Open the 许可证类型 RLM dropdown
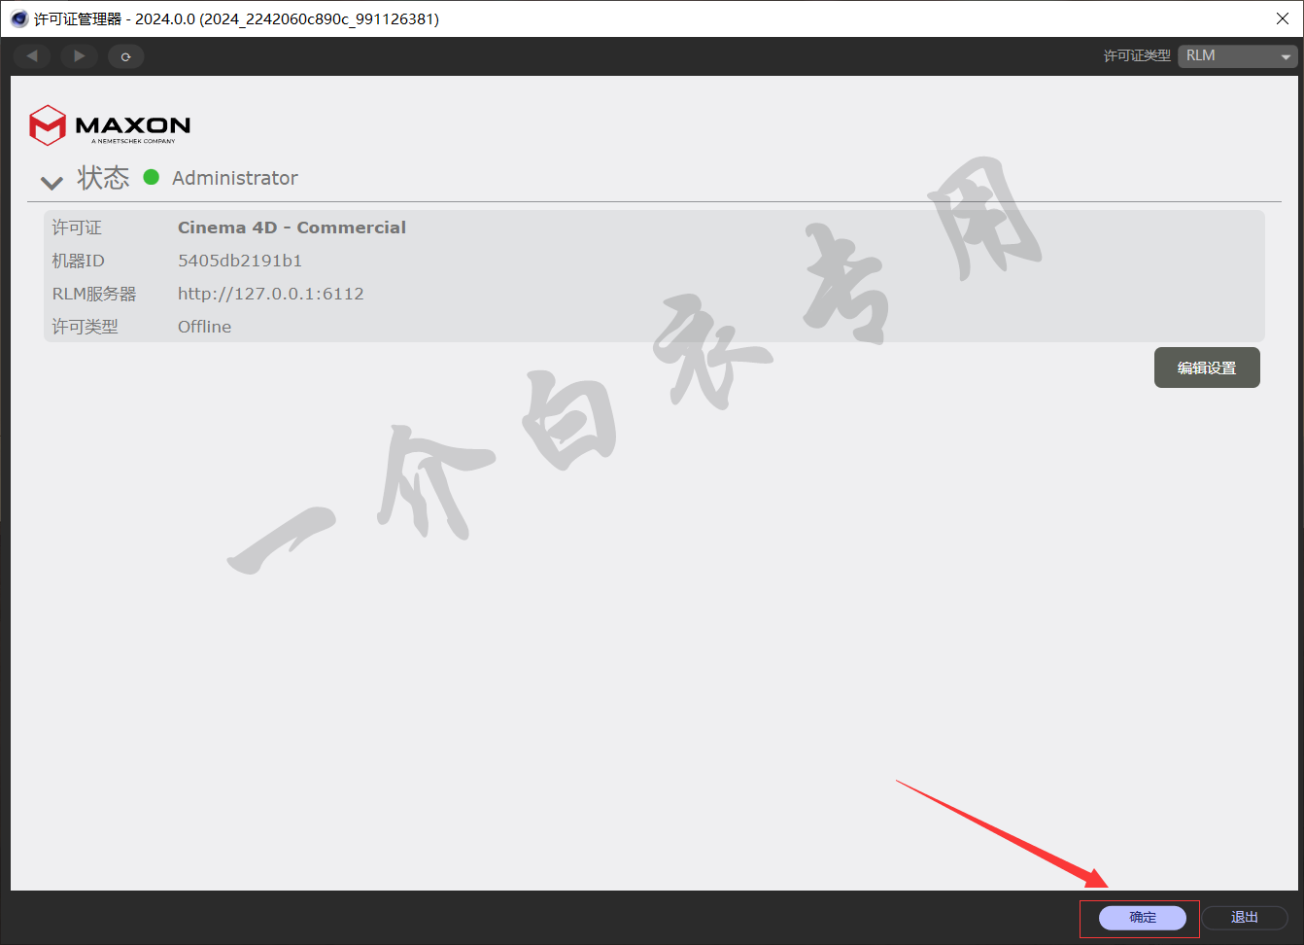Image resolution: width=1304 pixels, height=945 pixels. pos(1238,56)
